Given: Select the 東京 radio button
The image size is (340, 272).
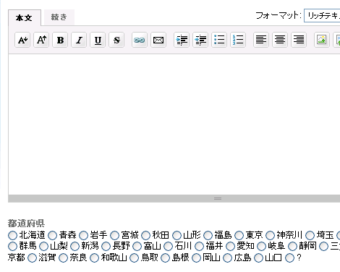Looking at the screenshot, I should click(239, 235).
